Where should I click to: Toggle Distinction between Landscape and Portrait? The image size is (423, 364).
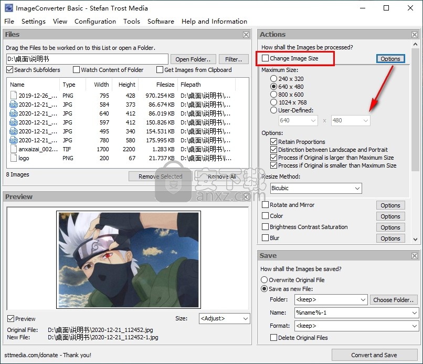(273, 150)
